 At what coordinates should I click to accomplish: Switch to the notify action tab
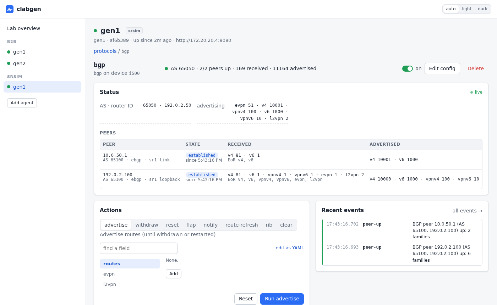click(211, 225)
